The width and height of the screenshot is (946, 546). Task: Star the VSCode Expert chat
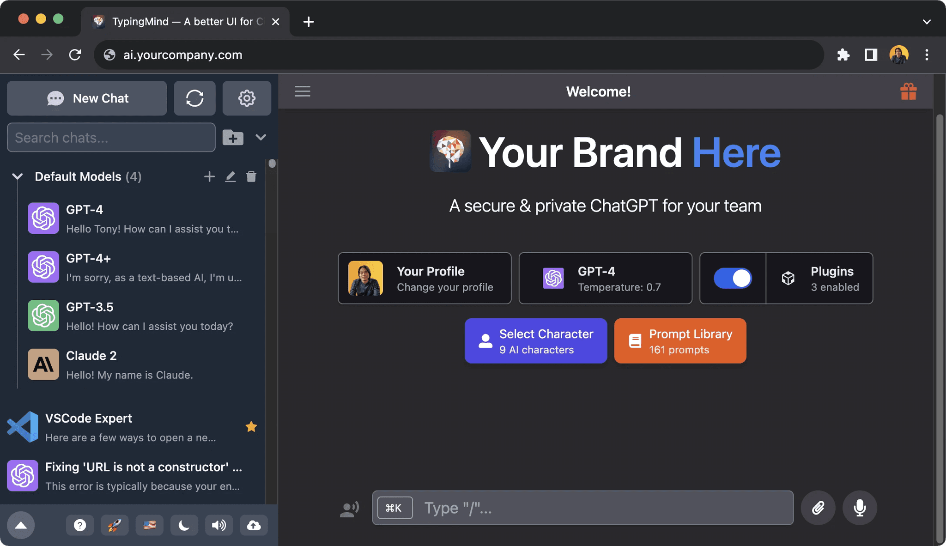[251, 426]
